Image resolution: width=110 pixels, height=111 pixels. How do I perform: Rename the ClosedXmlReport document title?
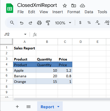pos(37,5)
